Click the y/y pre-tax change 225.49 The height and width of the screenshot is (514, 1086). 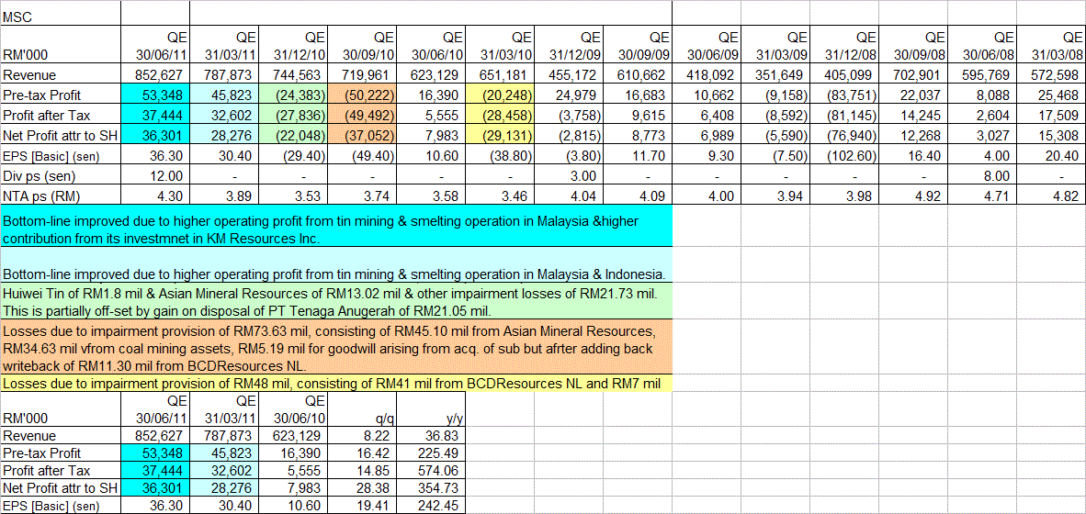pos(430,453)
